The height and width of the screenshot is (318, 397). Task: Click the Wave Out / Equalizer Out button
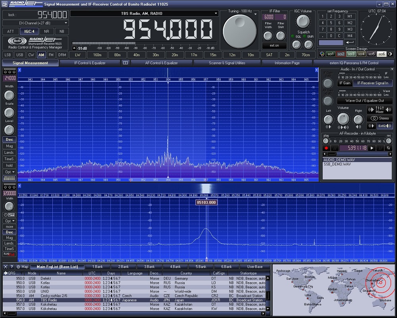tap(364, 101)
